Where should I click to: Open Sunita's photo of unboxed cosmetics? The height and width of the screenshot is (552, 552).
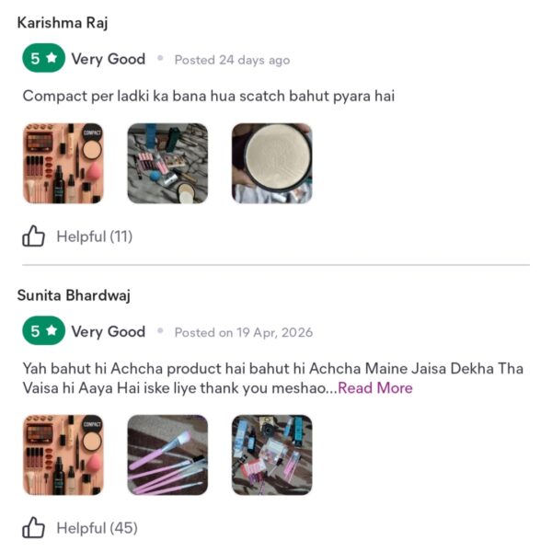[x=271, y=454]
